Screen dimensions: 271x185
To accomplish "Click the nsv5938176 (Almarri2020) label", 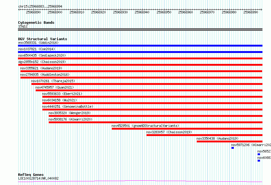I will (x=70, y=119).
